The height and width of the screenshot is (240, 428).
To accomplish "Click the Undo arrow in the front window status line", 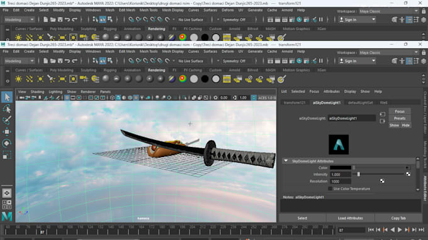I will (67, 61).
